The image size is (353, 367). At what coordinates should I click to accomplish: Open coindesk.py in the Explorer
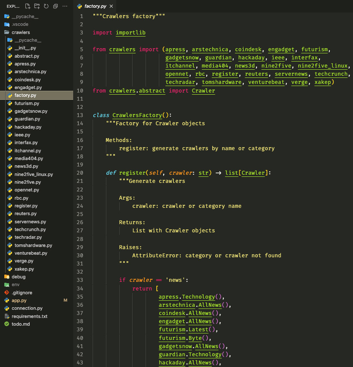coord(37,80)
